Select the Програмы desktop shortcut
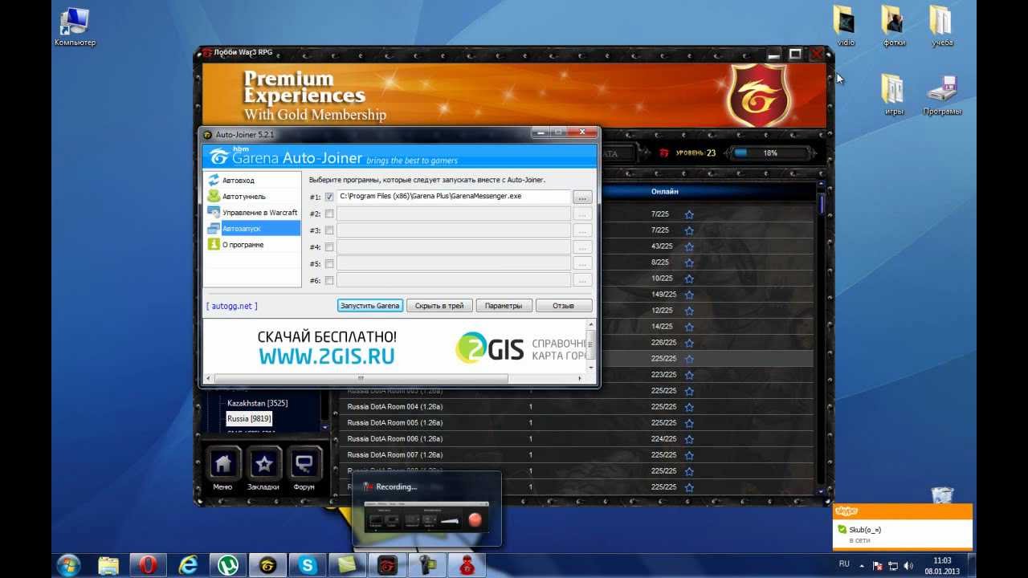 pos(942,95)
